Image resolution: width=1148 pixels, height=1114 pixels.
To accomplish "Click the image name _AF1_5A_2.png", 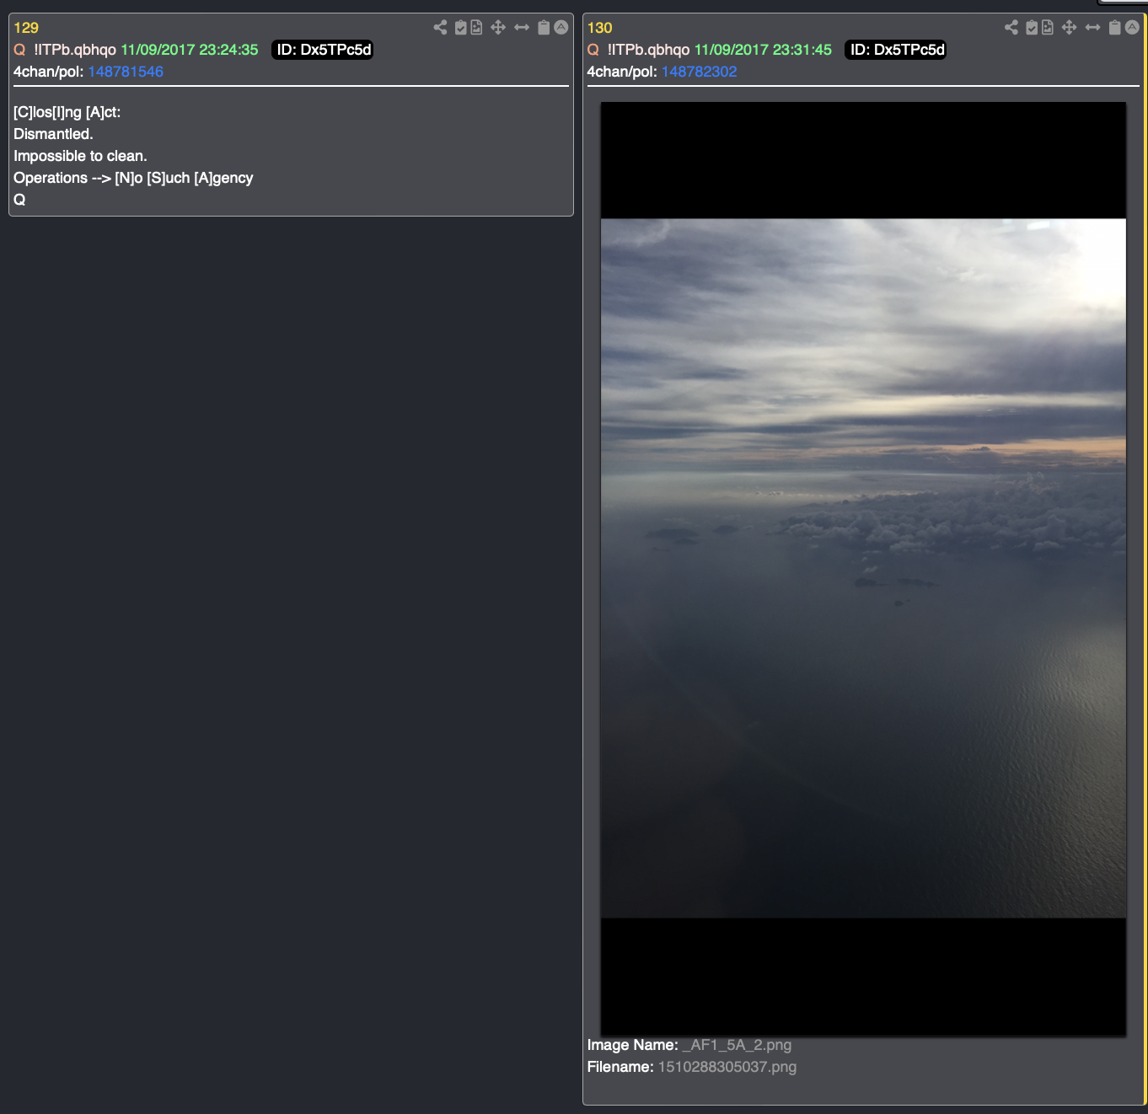I will point(737,1045).
